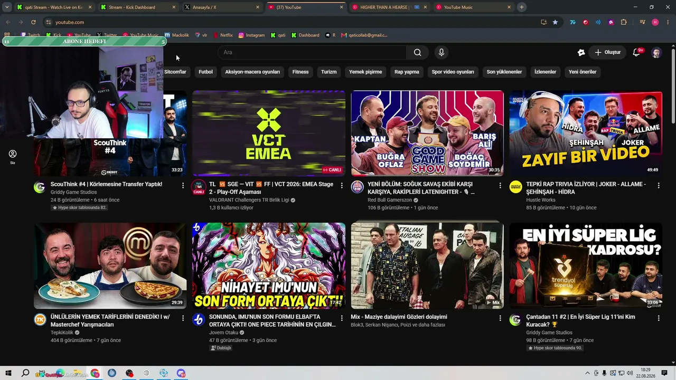Open a new browser tab
676x380 pixels.
click(x=521, y=7)
